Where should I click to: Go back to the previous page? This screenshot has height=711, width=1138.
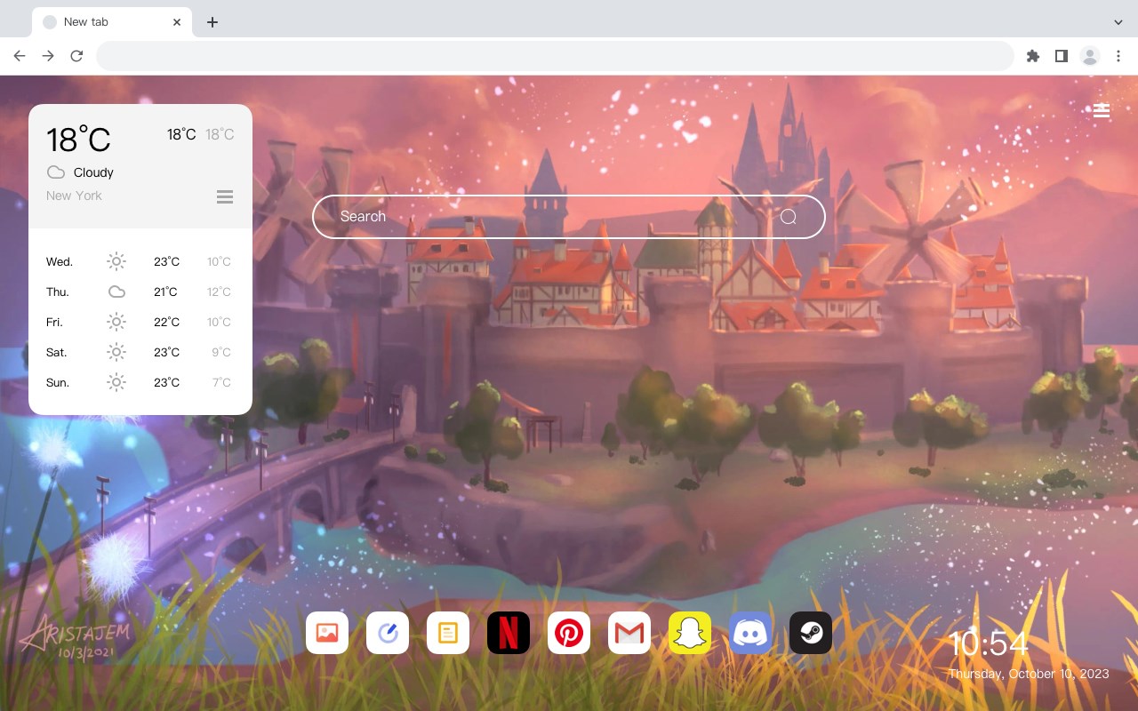click(20, 56)
